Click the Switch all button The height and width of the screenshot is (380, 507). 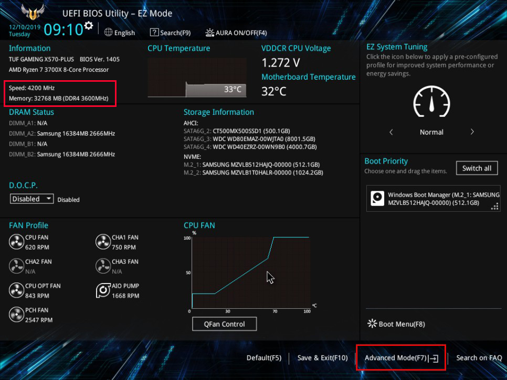click(x=477, y=168)
